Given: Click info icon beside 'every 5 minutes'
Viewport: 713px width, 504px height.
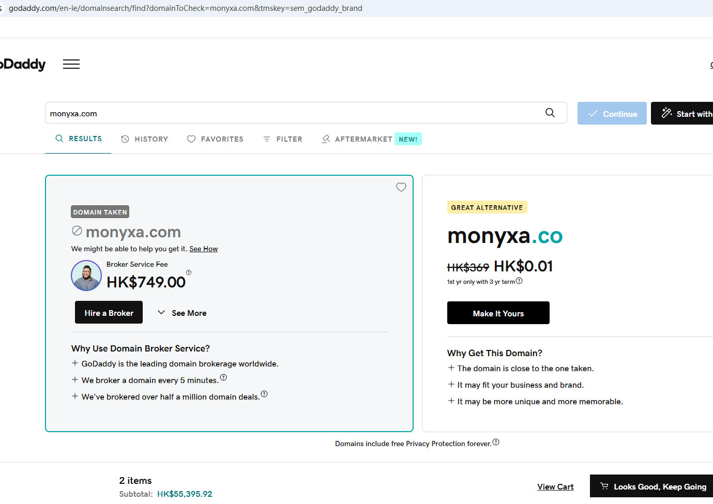Looking at the screenshot, I should pyautogui.click(x=223, y=377).
